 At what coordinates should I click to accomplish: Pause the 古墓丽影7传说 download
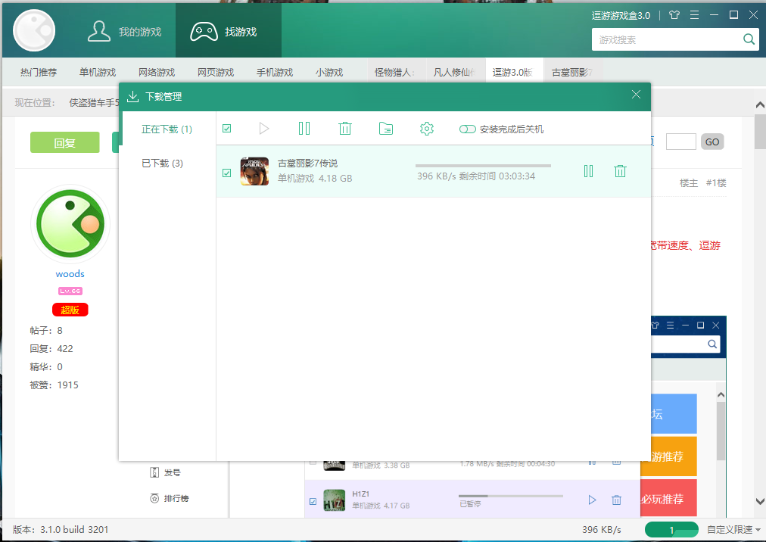pos(588,171)
